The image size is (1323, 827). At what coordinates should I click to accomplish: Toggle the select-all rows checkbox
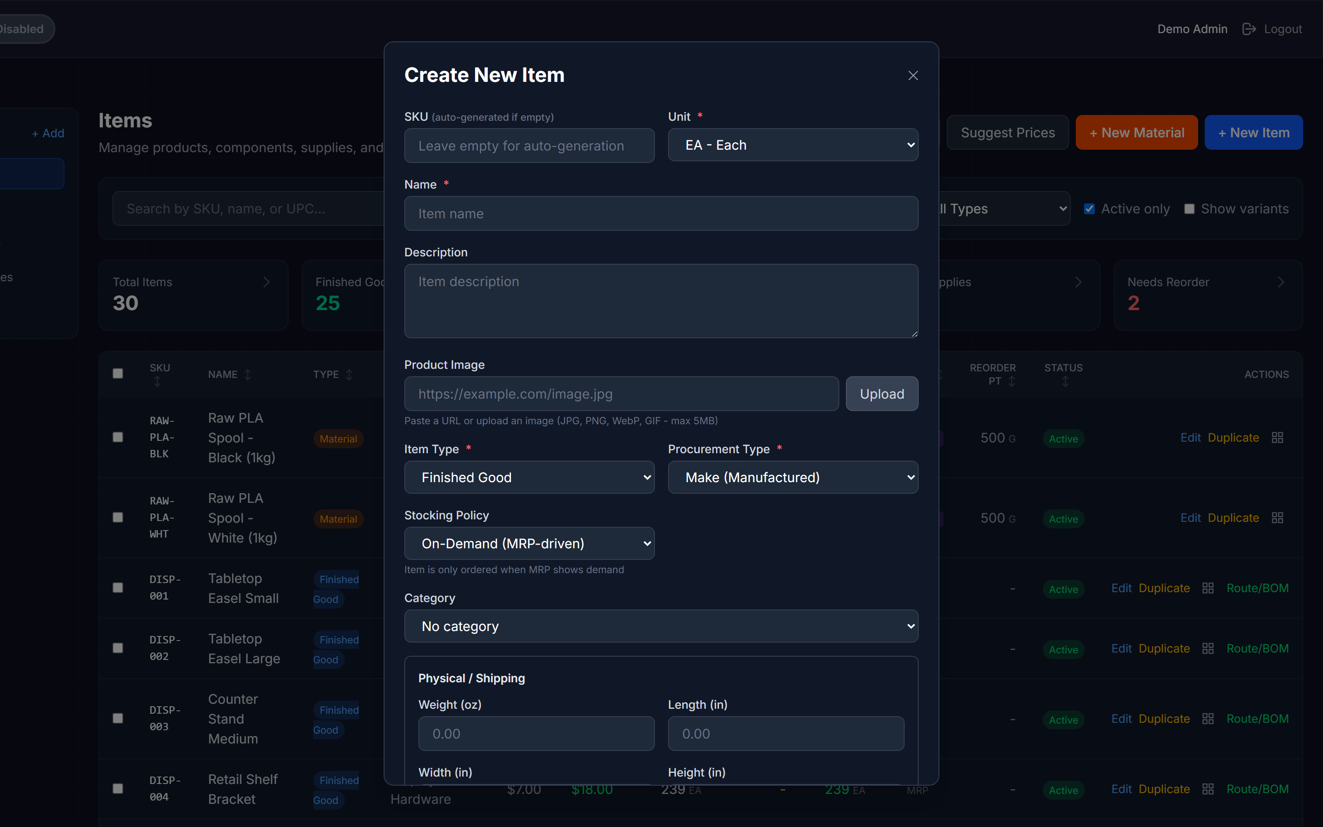pos(117,373)
